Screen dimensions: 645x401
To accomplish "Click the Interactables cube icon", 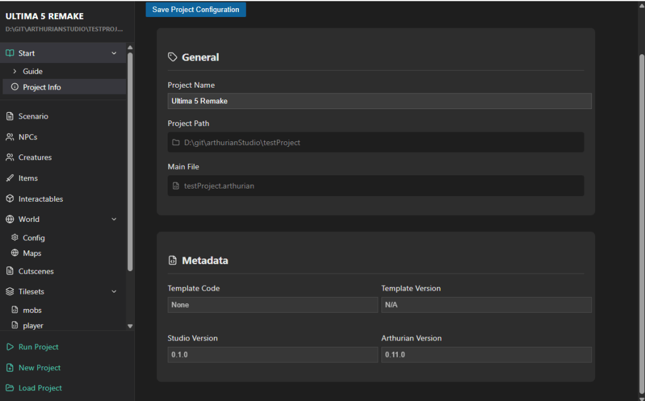I will click(x=10, y=199).
